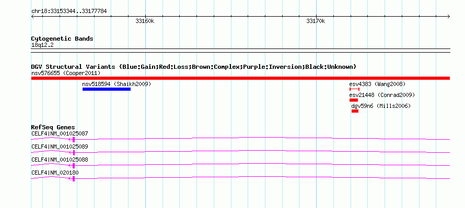Select the CELF4|NM_001025088 transcript label
The width and height of the screenshot is (465, 208).
point(60,160)
